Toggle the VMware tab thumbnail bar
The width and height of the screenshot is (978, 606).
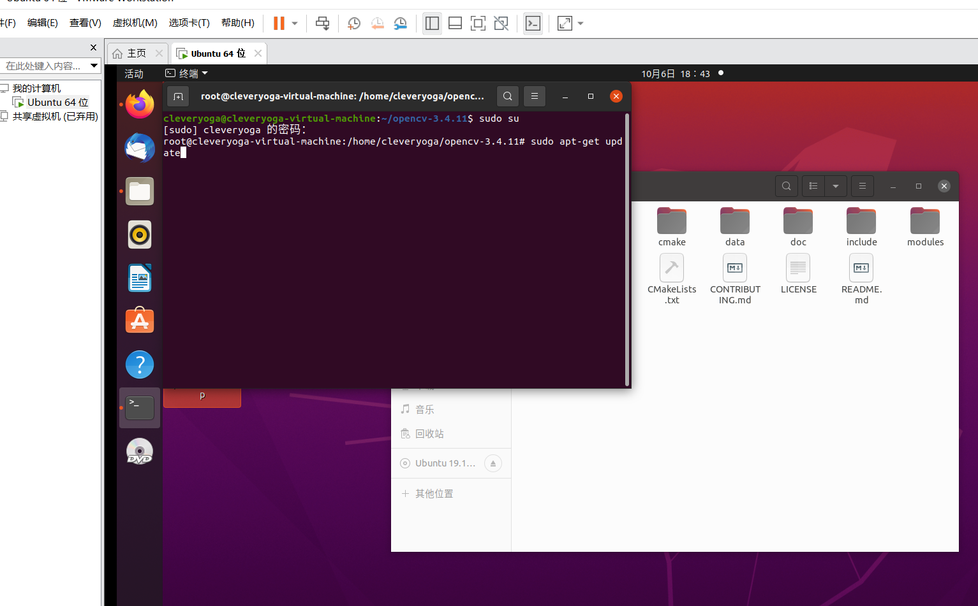(x=455, y=23)
